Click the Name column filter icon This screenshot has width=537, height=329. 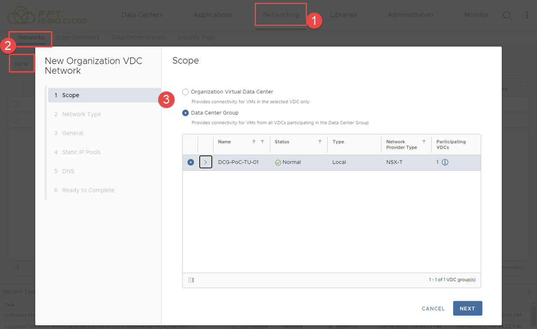(x=263, y=142)
